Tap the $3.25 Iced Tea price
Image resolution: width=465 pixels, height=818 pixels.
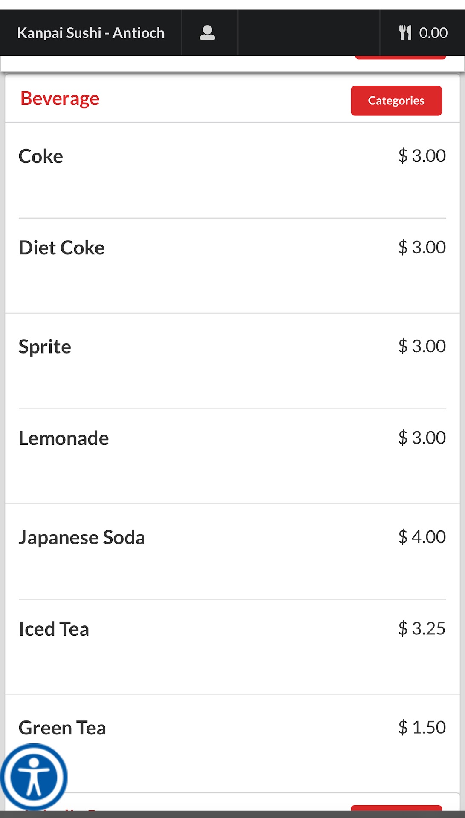422,628
